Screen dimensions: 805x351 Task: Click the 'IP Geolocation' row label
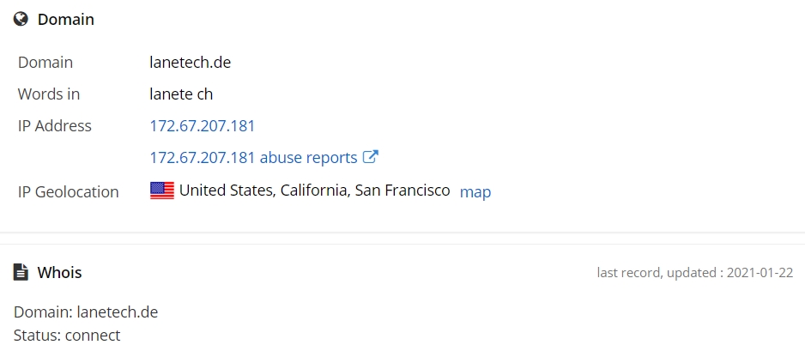click(69, 192)
